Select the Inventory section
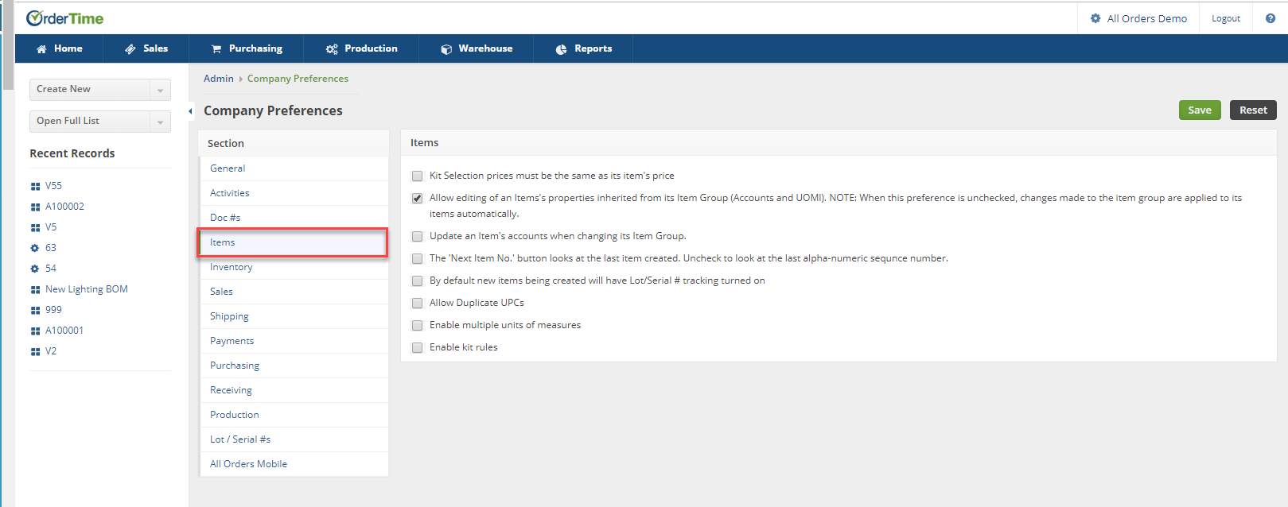 click(294, 267)
